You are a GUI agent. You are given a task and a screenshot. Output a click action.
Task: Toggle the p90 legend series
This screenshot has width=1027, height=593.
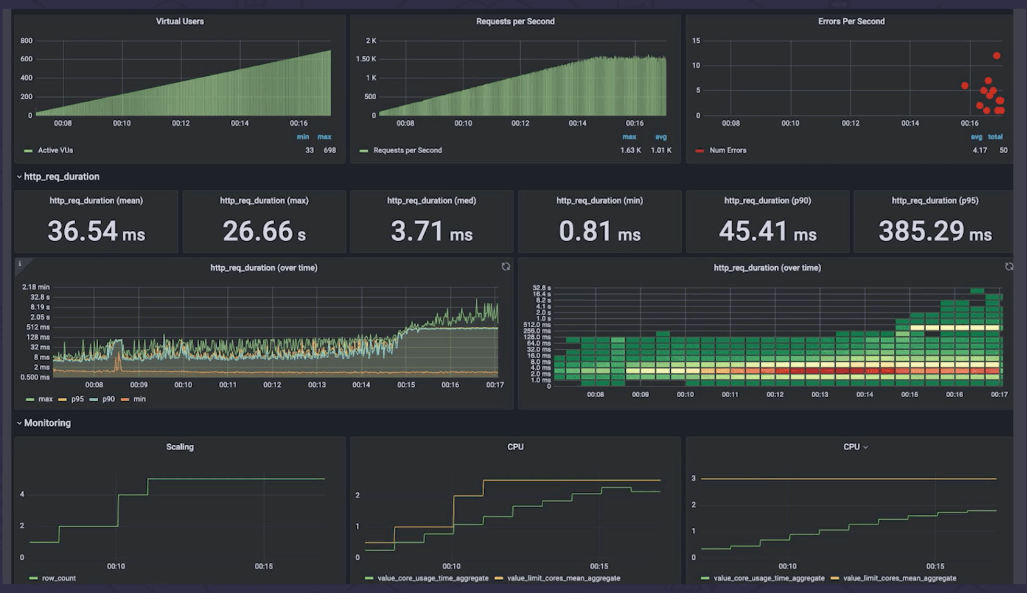[108, 399]
